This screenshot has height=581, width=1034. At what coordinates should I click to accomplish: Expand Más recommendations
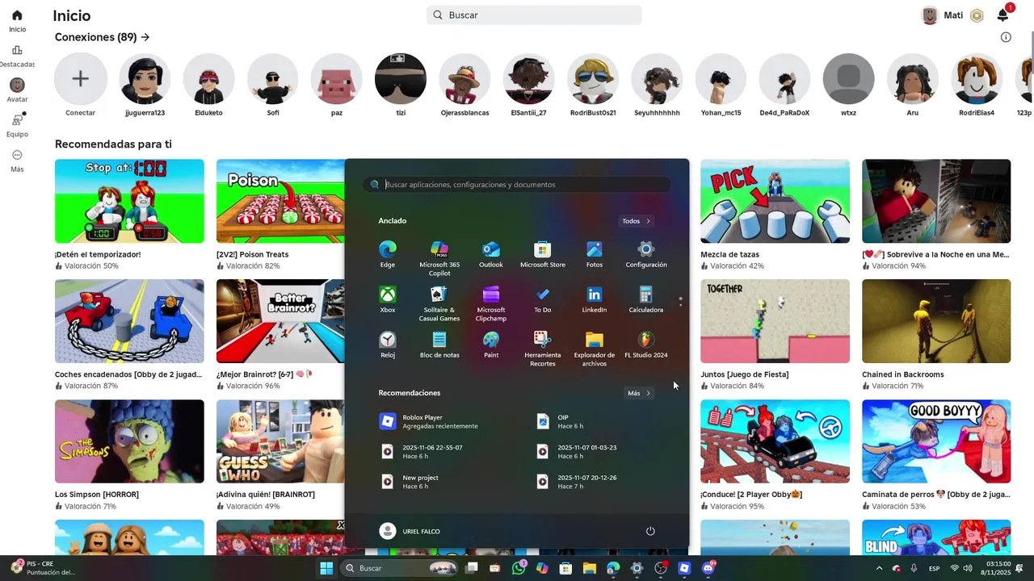point(638,393)
